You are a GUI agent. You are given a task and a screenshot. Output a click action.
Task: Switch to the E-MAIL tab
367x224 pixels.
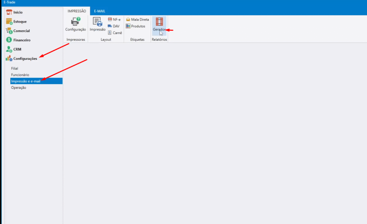[100, 11]
